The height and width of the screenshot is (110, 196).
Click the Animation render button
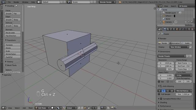tap(175, 43)
